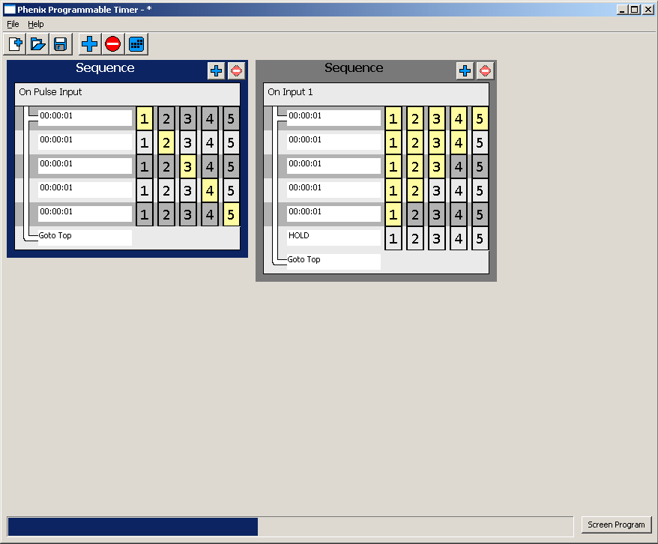This screenshot has width=658, height=544.
Task: Open the File menu
Action: [13, 24]
